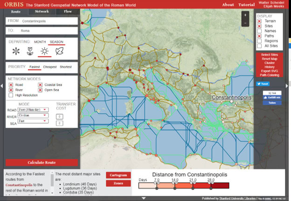Toggle Road network mode

pos(11,85)
